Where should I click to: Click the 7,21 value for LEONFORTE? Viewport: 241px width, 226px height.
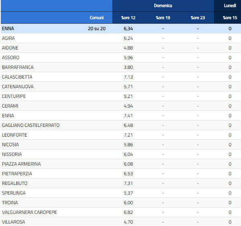(x=128, y=135)
